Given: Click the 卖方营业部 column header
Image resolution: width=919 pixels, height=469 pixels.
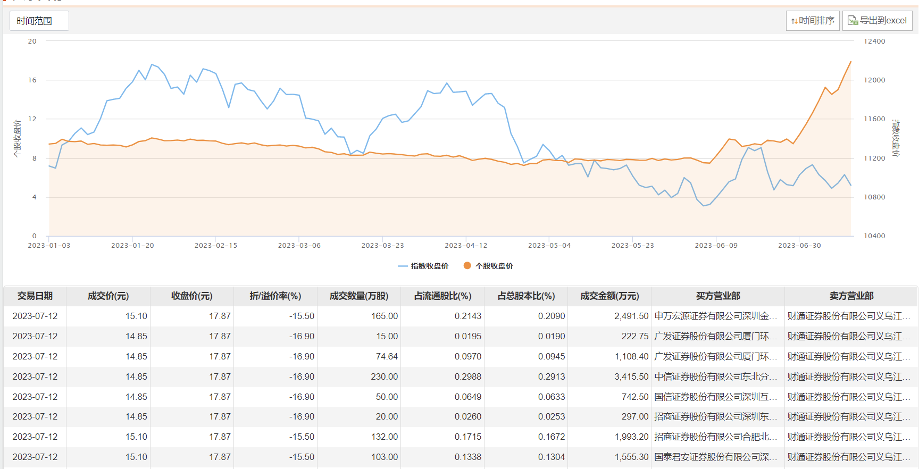Looking at the screenshot, I should pyautogui.click(x=851, y=296).
